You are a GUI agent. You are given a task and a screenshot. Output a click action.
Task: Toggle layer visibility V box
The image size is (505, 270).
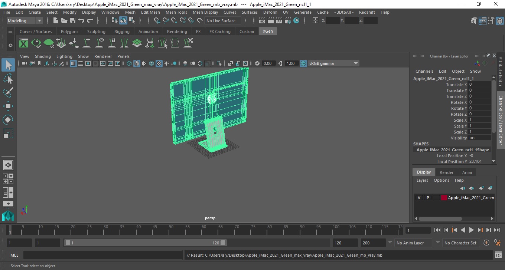419,198
